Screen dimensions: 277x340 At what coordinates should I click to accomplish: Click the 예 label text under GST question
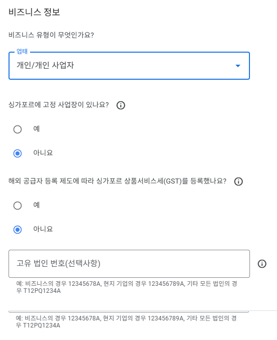coord(37,205)
